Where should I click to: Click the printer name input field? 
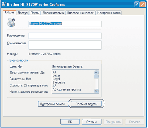click(65, 24)
